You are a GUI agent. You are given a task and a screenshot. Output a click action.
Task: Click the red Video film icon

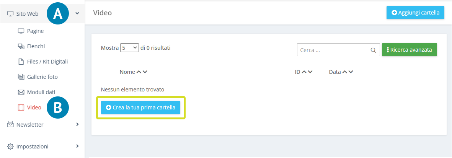click(21, 108)
